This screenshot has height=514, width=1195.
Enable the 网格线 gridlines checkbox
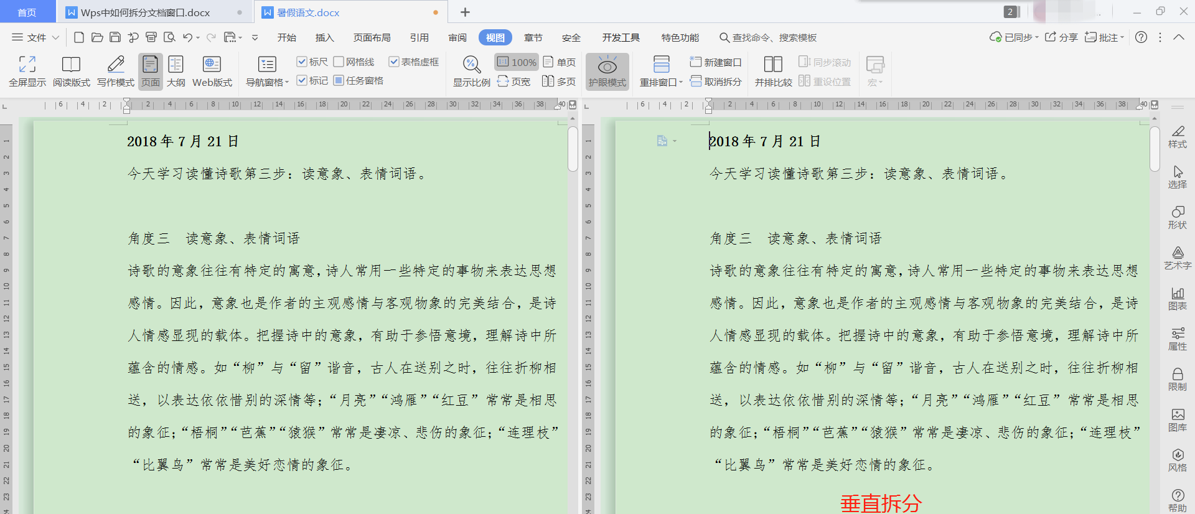pyautogui.click(x=339, y=62)
